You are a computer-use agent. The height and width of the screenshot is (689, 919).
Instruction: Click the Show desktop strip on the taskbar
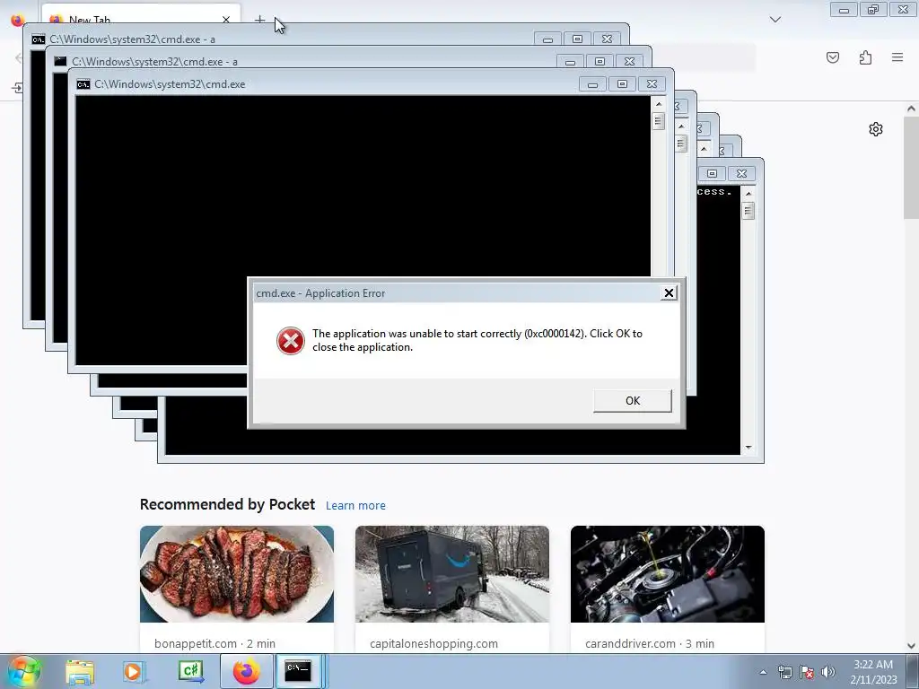click(914, 671)
